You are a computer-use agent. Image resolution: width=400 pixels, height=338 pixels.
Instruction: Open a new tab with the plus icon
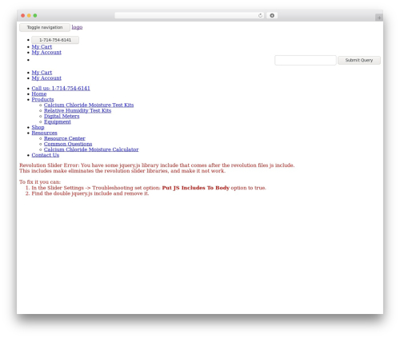(379, 18)
